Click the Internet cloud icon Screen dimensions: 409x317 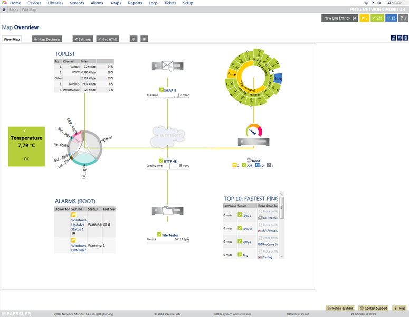(x=168, y=136)
